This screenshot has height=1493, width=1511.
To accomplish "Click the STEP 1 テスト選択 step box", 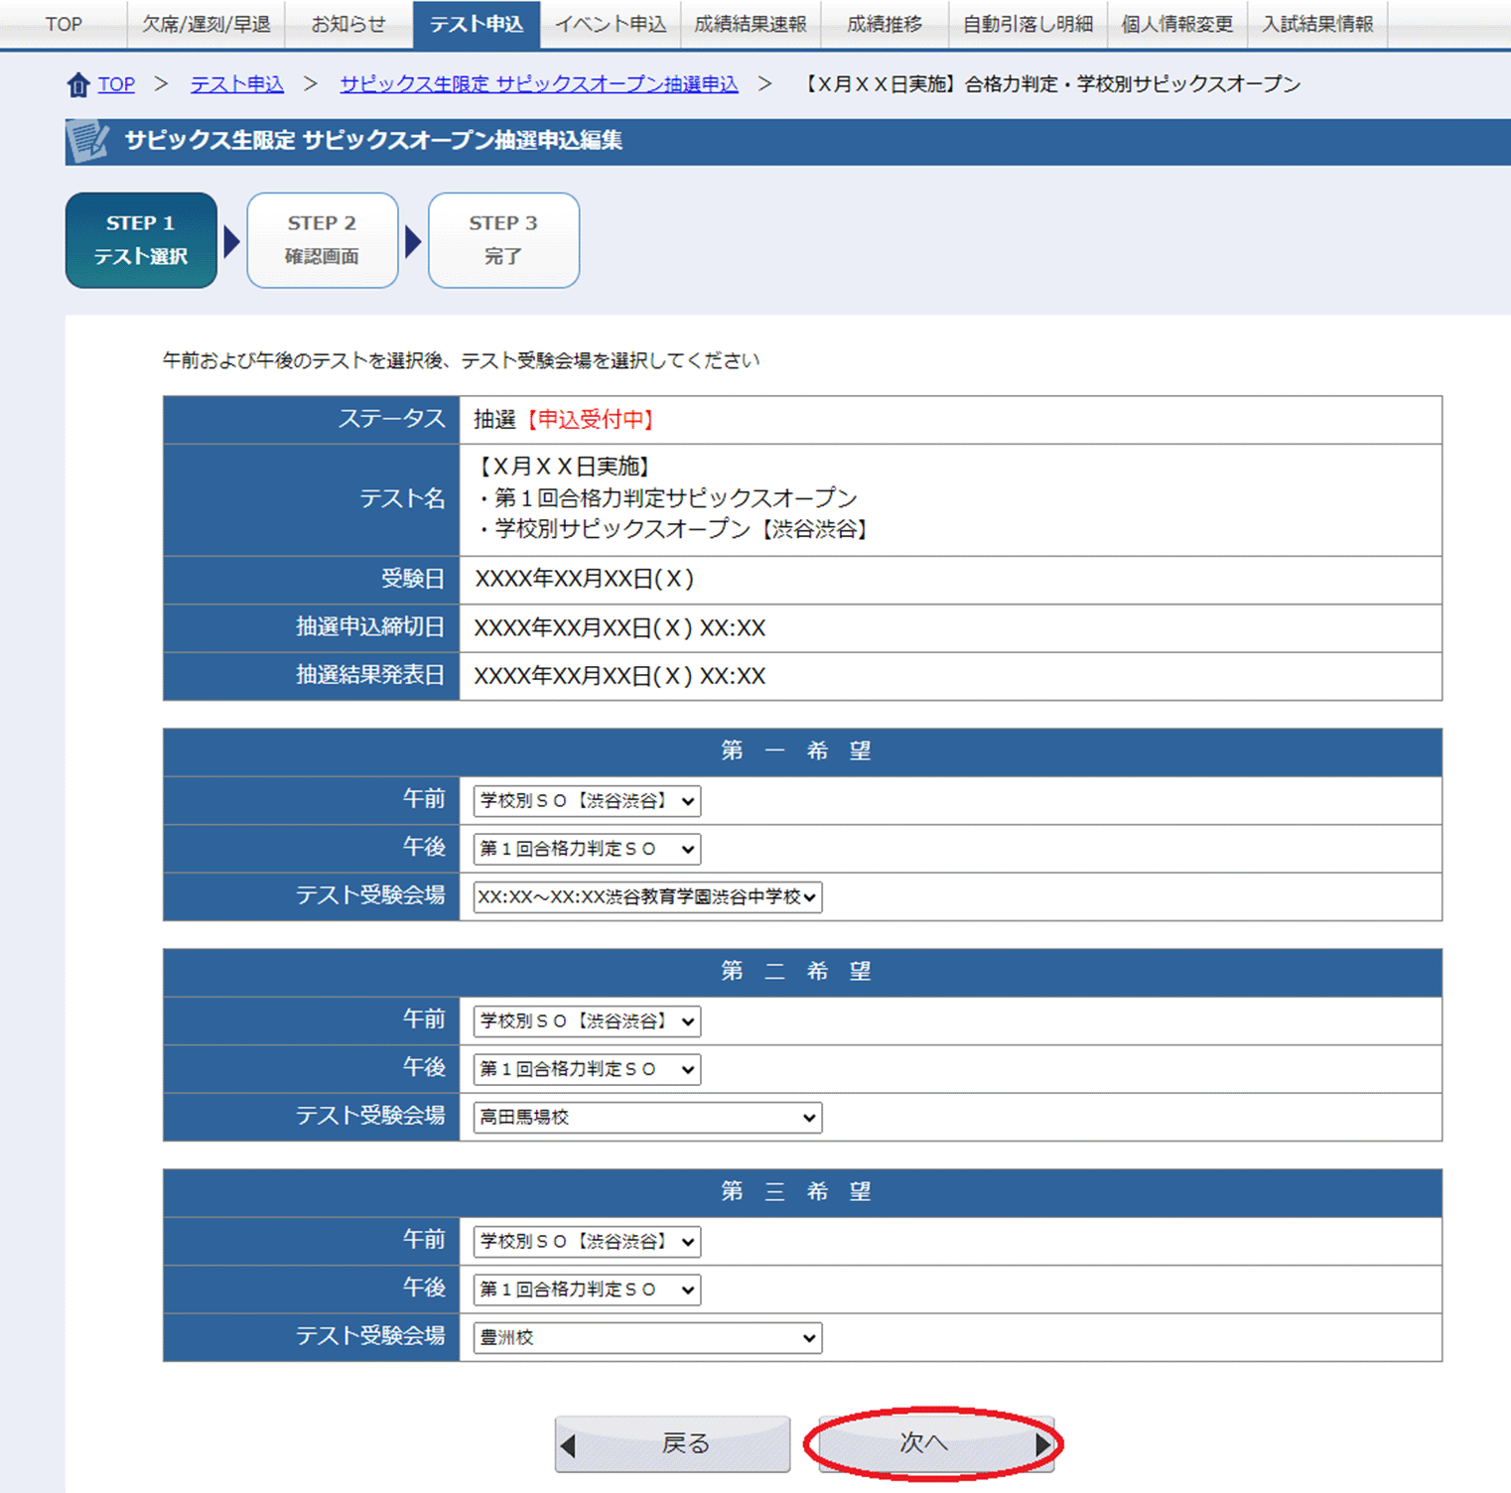I will 141,240.
